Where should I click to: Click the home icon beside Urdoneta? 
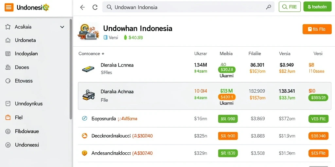click(x=8, y=40)
